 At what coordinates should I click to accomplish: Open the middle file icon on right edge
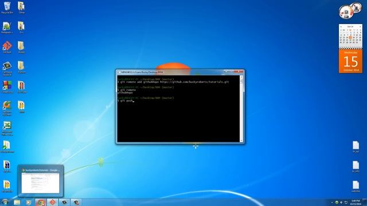tap(356, 167)
